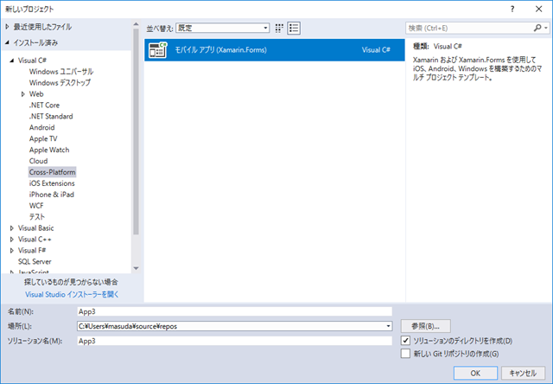
Task: Click the OK button
Action: point(474,372)
